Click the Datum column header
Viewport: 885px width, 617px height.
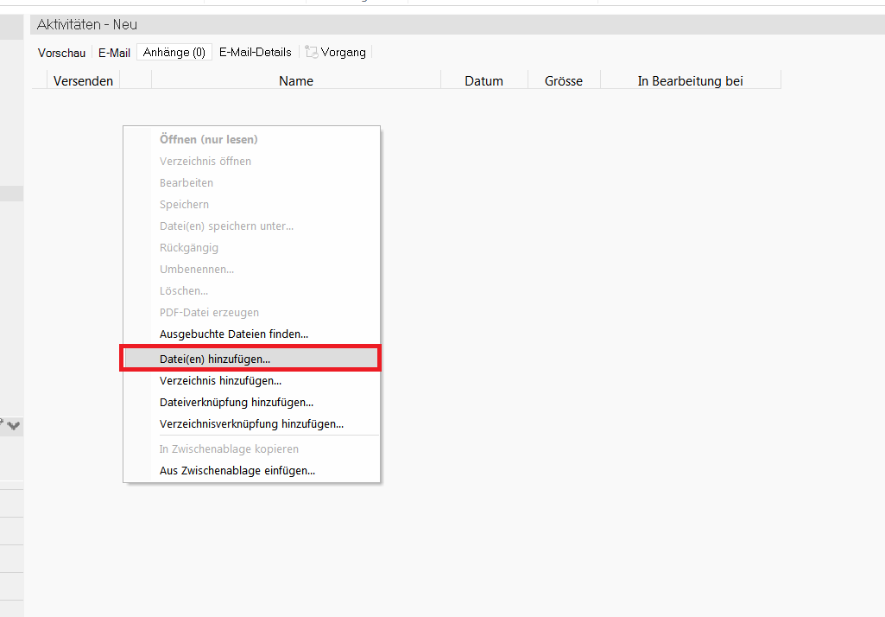click(x=484, y=81)
